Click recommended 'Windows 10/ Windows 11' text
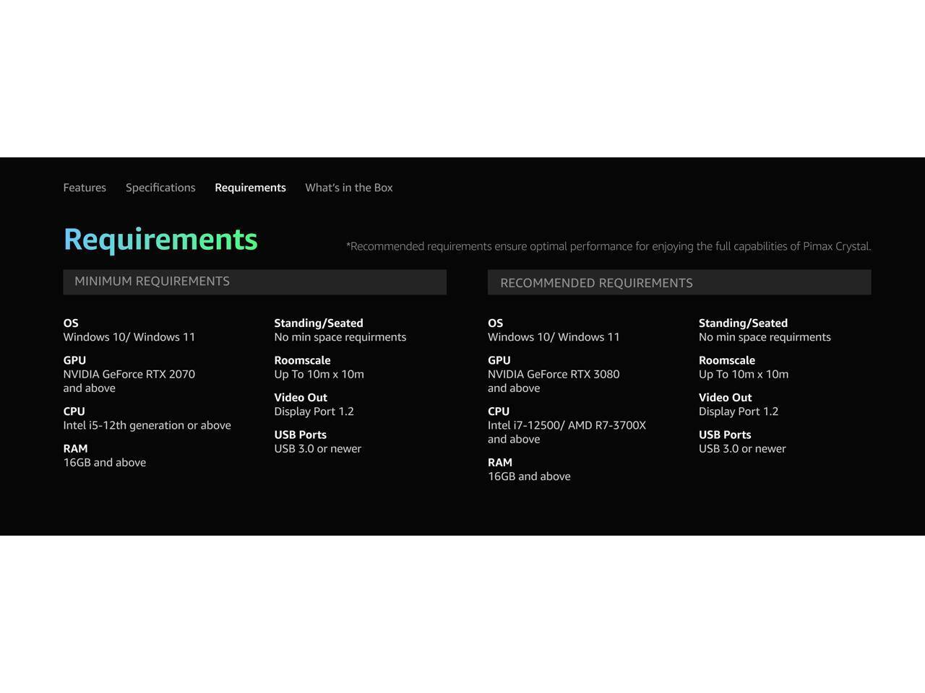Viewport: 925px width, 693px height. pyautogui.click(x=554, y=337)
